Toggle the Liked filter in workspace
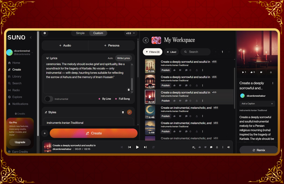This screenshot has height=184, width=284. pos(171,52)
